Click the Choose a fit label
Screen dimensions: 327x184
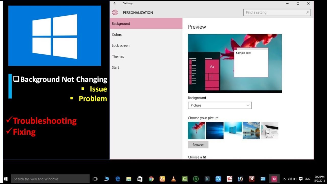point(197,157)
